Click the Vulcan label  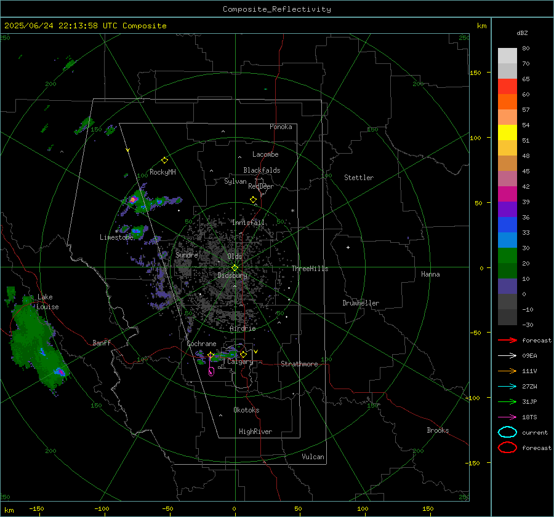point(313,457)
